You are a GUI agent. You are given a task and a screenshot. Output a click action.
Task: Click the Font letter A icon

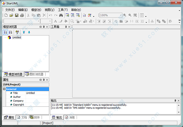[x=56, y=21]
